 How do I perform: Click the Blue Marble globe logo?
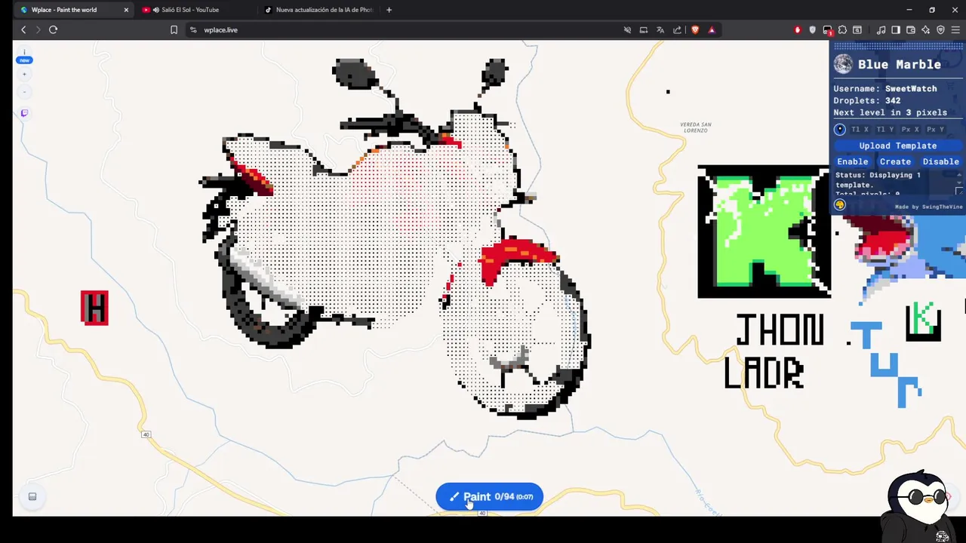843,64
